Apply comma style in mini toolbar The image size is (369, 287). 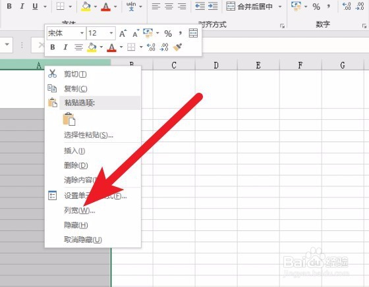coord(181,33)
